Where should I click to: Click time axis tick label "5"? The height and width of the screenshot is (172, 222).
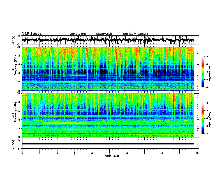[110, 153]
